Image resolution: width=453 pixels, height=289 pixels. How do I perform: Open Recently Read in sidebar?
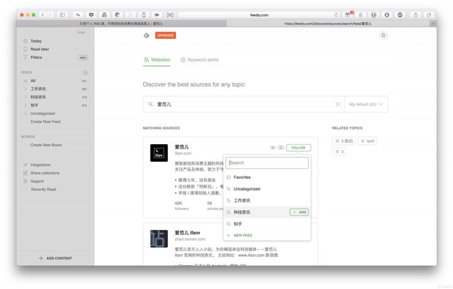point(43,190)
